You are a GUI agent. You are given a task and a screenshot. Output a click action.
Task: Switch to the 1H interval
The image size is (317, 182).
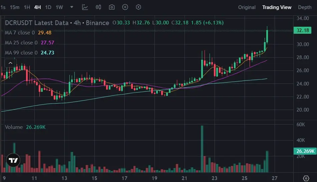[27, 7]
